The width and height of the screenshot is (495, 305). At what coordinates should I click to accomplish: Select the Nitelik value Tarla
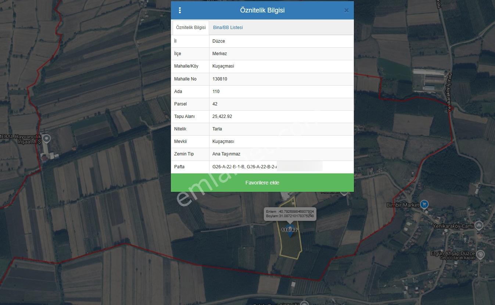coord(217,129)
